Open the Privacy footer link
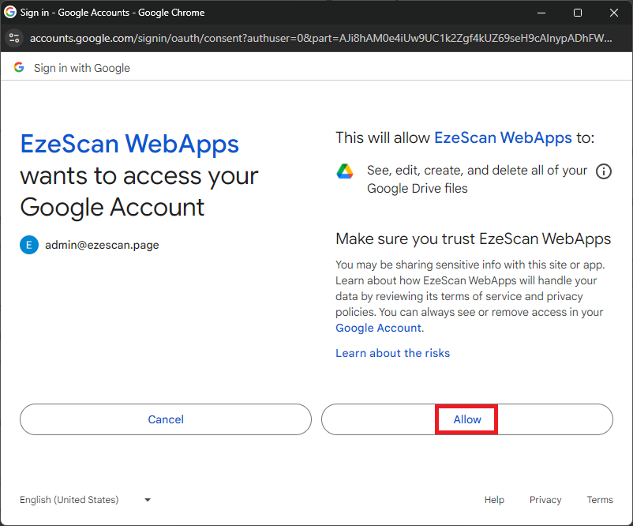Viewport: 633px width, 526px height. 545,500
